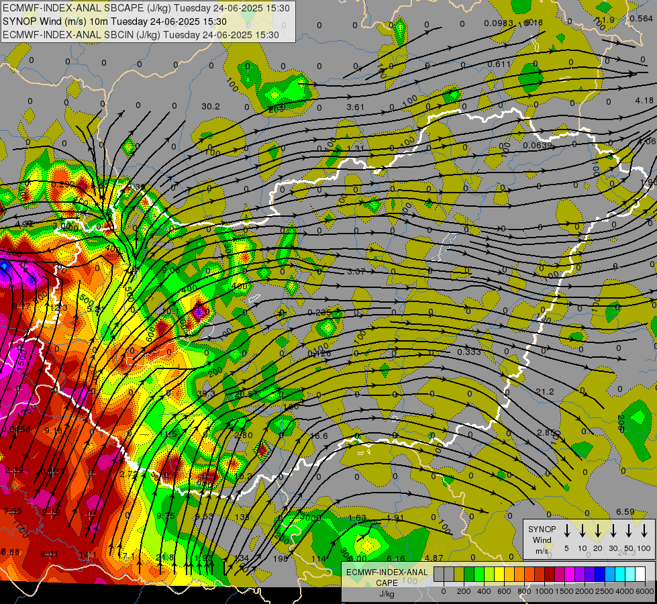The width and height of the screenshot is (657, 604).
Task: Click the '1500' tick label on the CAPE scale
Action: 564,591
